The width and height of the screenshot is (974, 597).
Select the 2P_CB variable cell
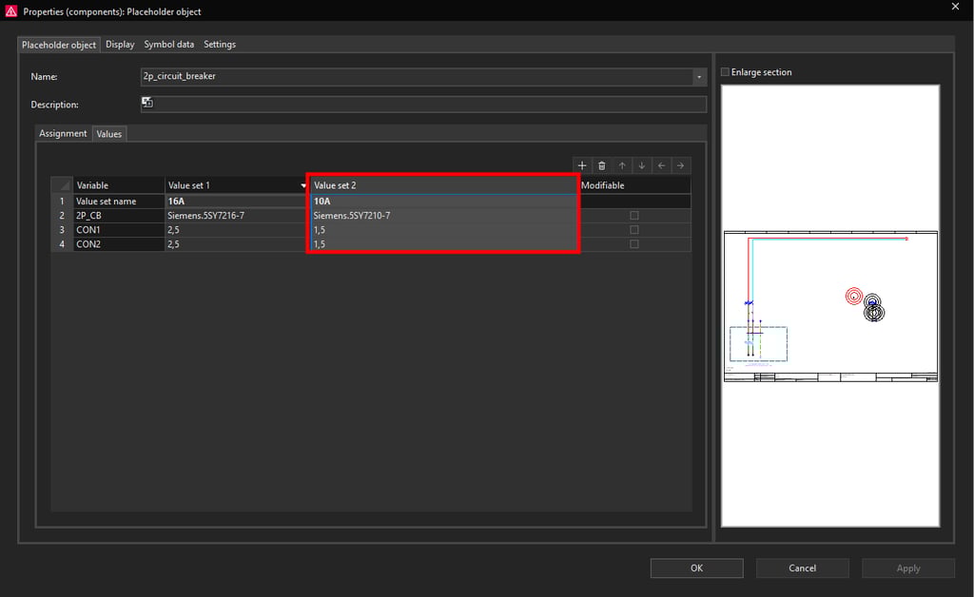point(119,216)
